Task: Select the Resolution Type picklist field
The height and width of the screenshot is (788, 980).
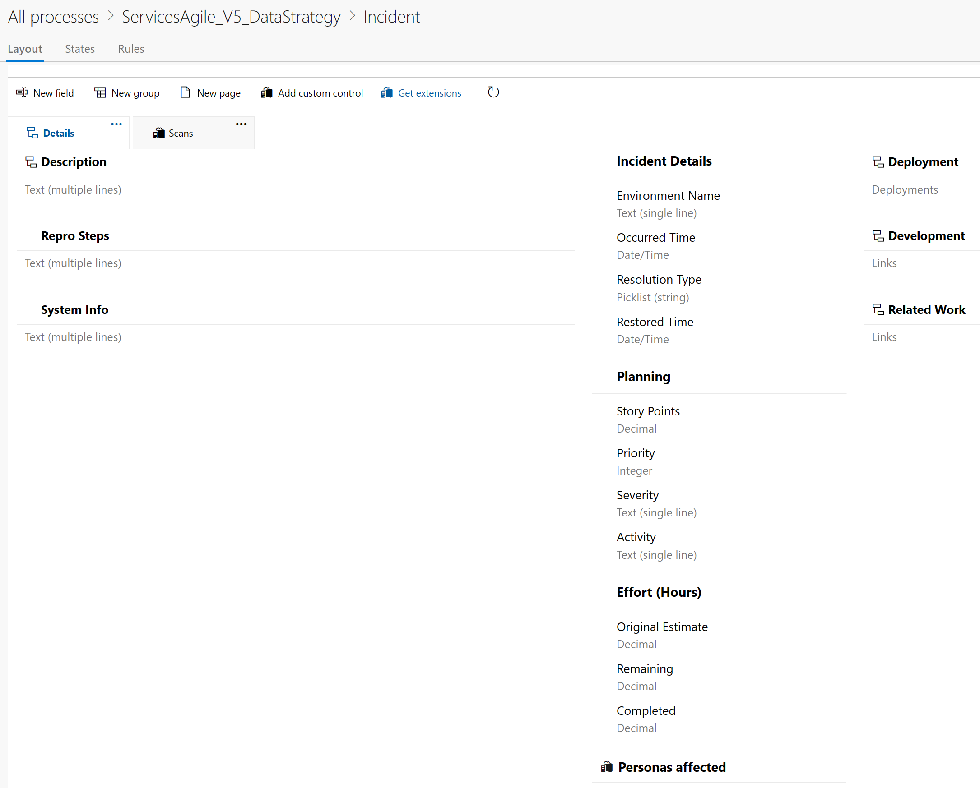Action: coord(659,280)
